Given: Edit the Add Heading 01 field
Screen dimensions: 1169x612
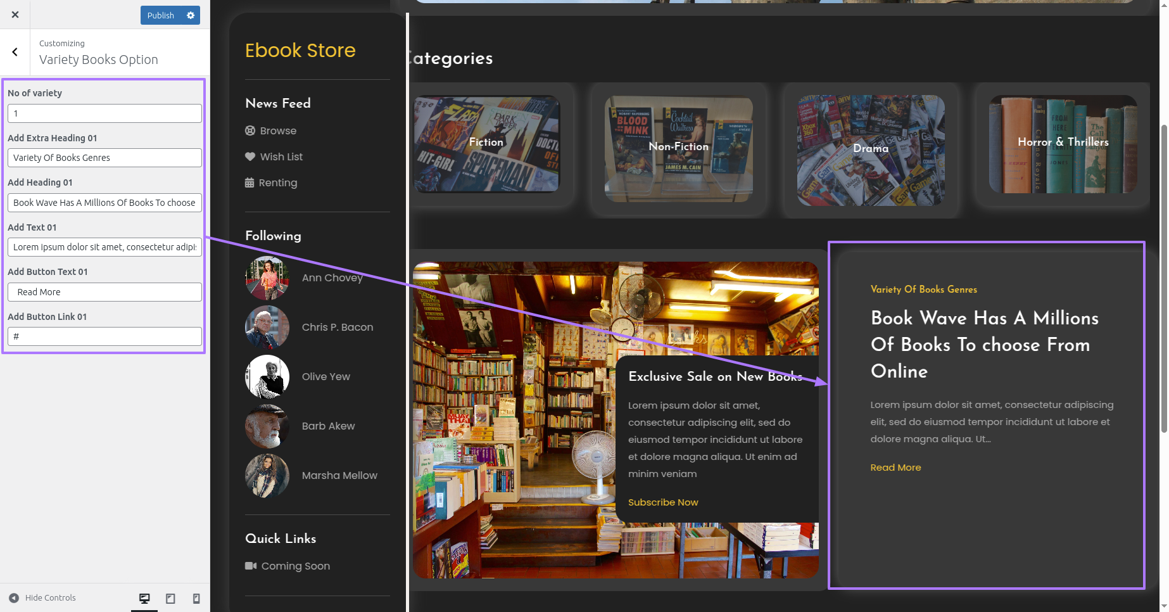Looking at the screenshot, I should click(104, 203).
